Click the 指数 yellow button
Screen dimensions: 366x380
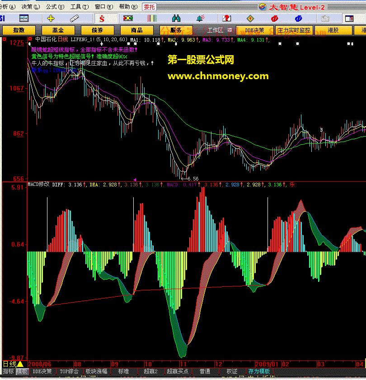pos(19,30)
